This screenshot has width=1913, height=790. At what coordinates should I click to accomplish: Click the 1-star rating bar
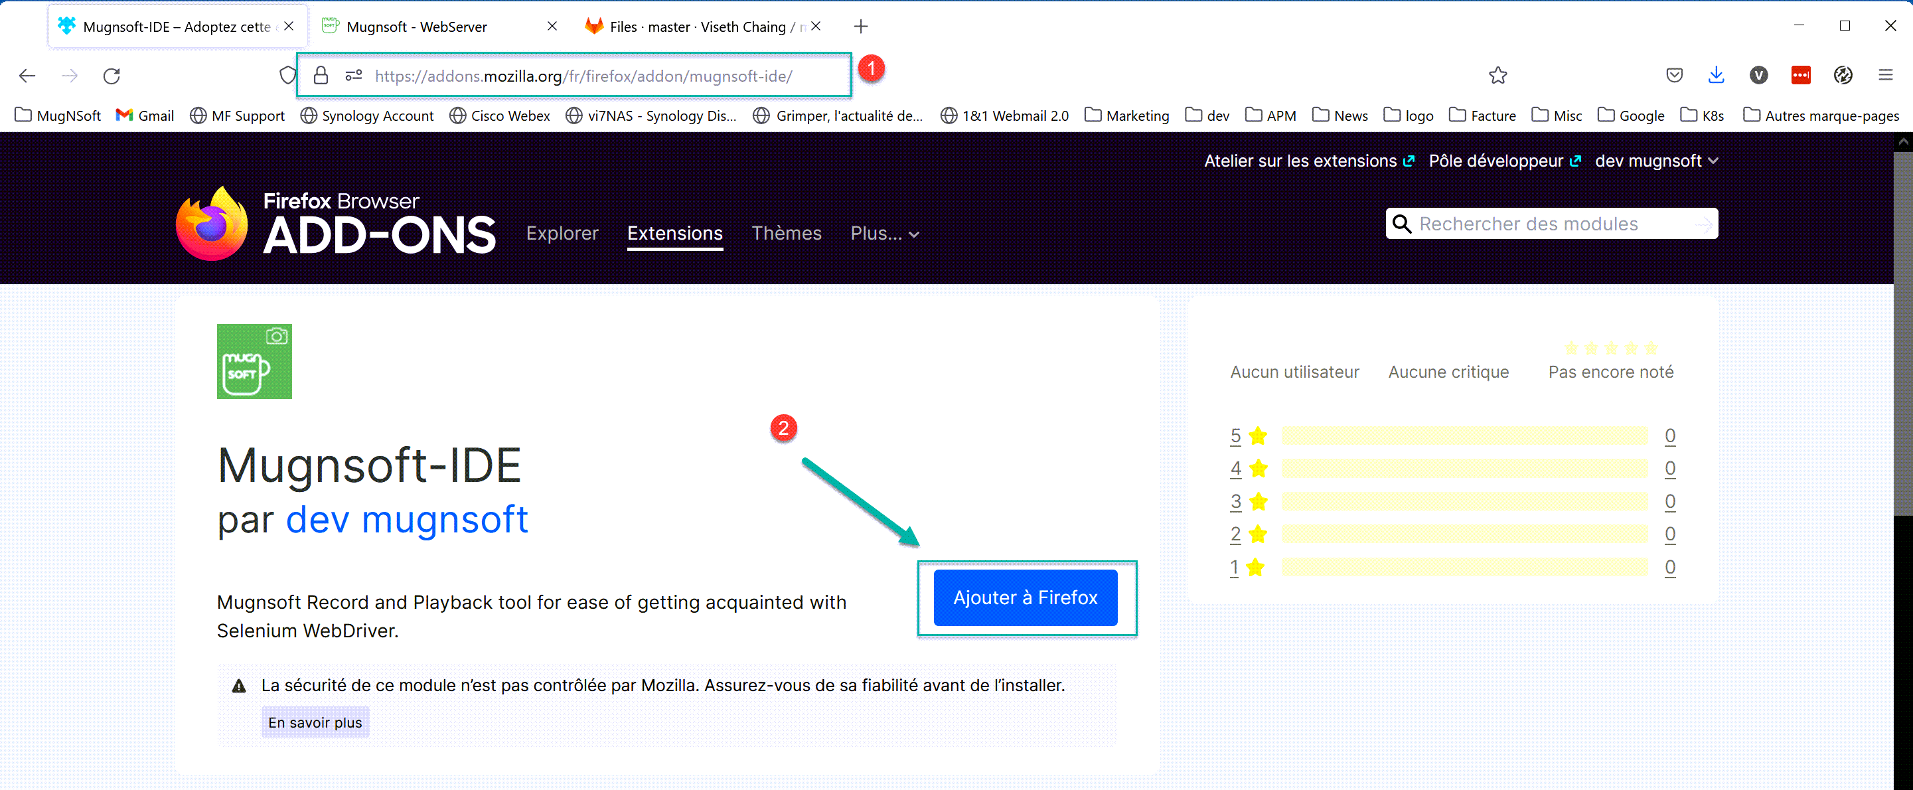coord(1464,568)
